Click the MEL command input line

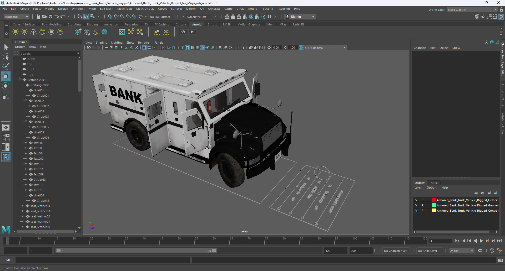click(x=103, y=260)
